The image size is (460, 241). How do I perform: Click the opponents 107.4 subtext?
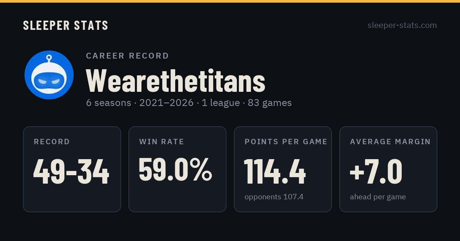pyautogui.click(x=274, y=197)
